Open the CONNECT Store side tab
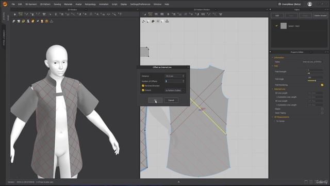Viewport: 330px width, 186px height. pos(4,37)
